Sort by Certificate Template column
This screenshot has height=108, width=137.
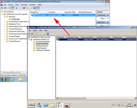pyautogui.click(x=104, y=37)
